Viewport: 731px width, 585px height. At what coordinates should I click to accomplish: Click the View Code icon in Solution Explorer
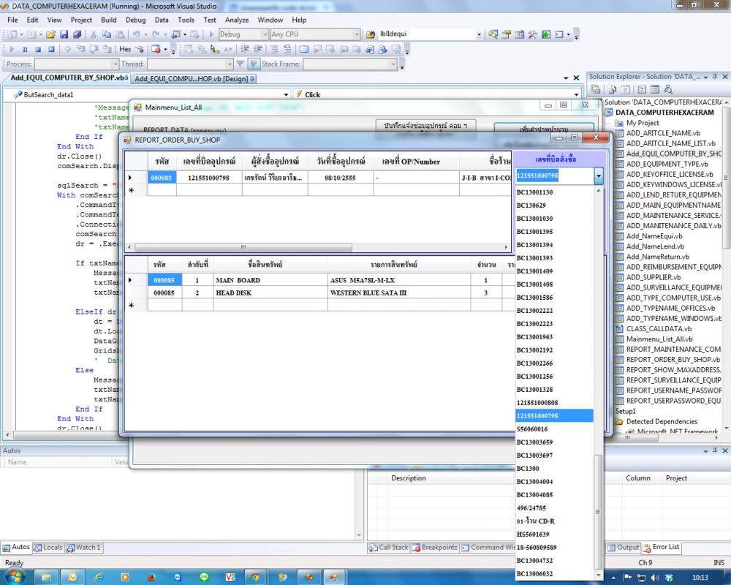642,89
